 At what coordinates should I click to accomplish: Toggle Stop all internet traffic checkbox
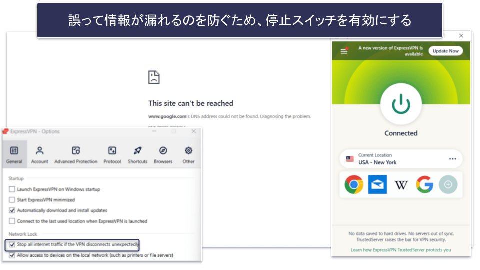click(x=12, y=244)
